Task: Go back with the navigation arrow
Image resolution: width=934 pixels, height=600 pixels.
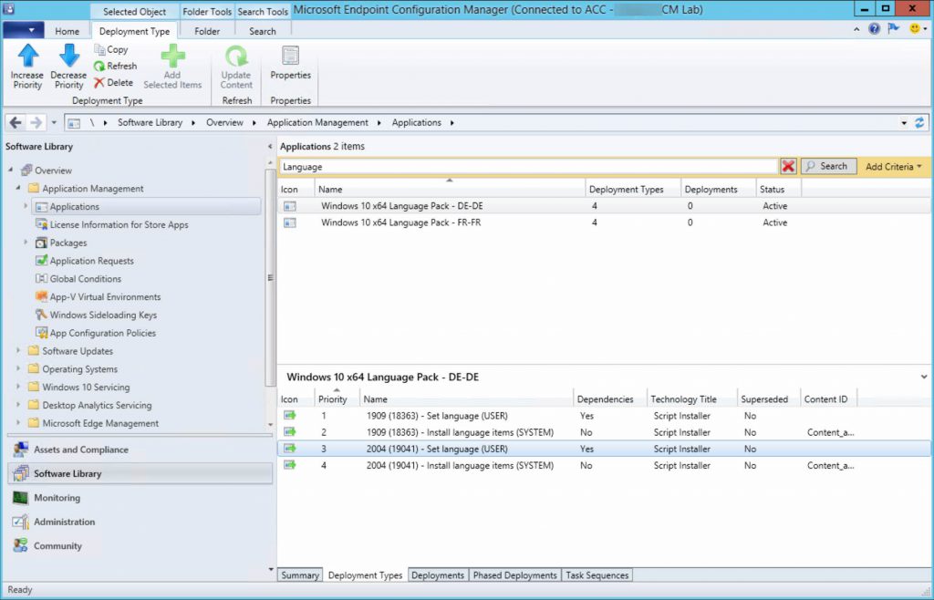Action: coord(16,122)
